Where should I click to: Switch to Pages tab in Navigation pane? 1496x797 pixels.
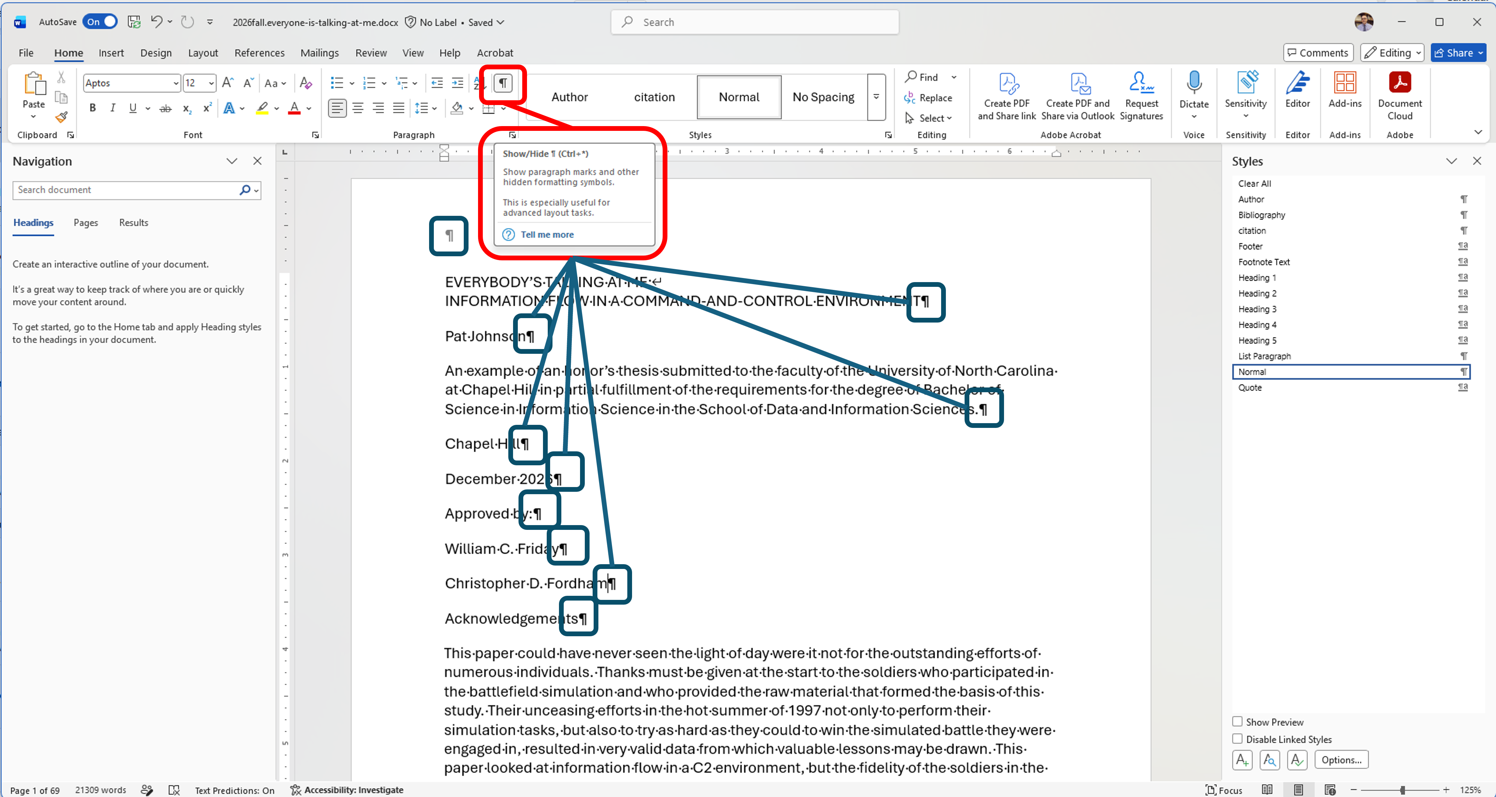(x=86, y=222)
